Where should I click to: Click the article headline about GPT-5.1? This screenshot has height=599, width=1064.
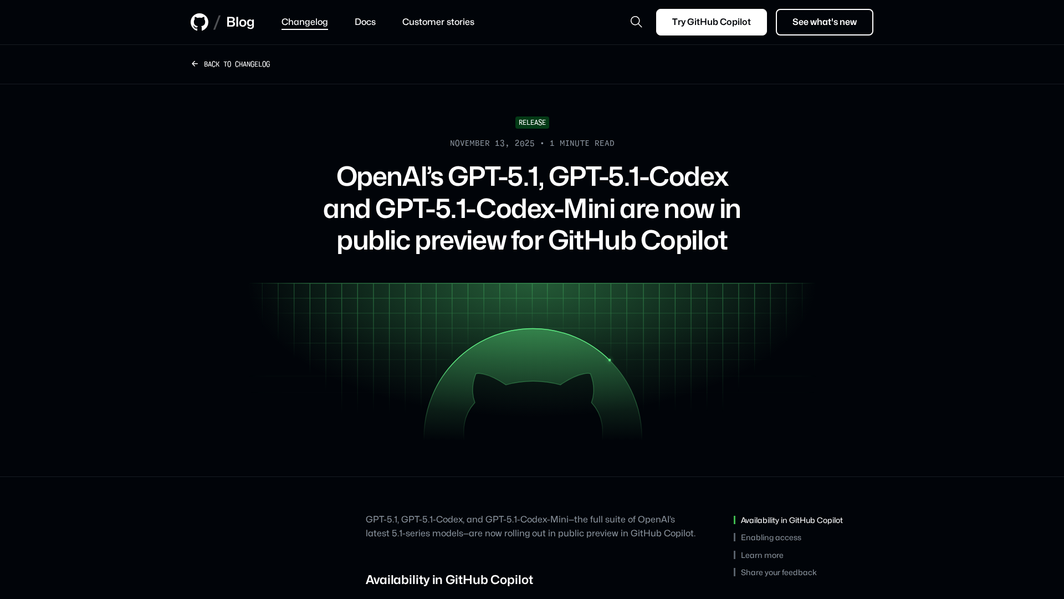click(532, 209)
